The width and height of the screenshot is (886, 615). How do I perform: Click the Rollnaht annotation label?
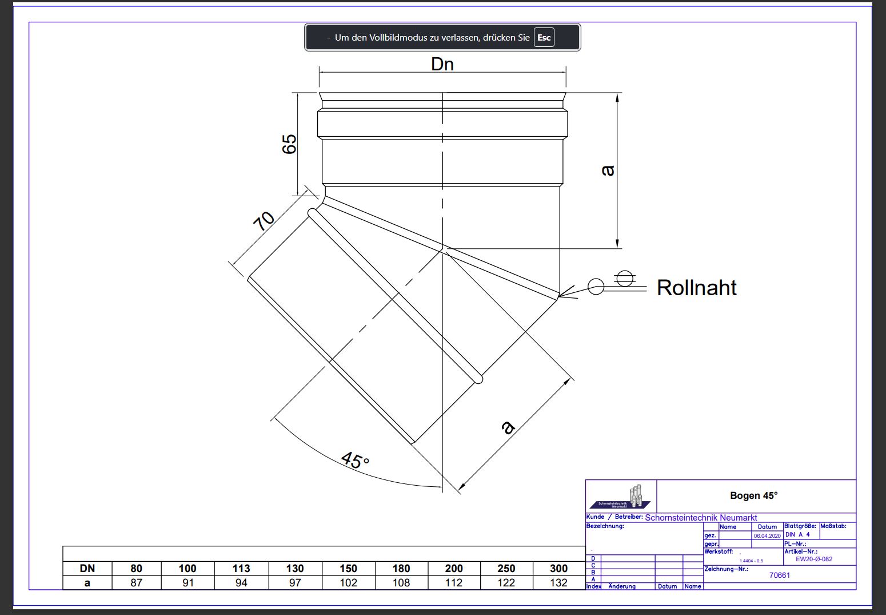tap(696, 287)
